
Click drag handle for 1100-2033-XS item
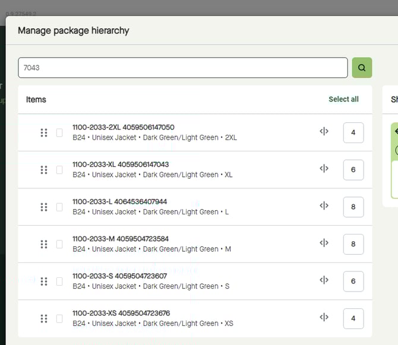[43, 318]
